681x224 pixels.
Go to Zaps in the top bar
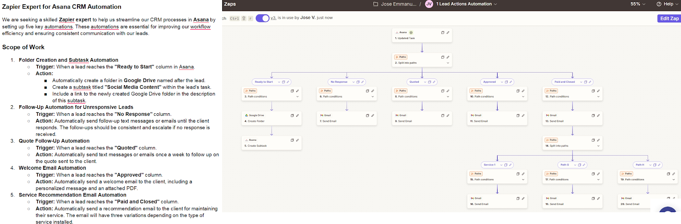click(x=230, y=4)
